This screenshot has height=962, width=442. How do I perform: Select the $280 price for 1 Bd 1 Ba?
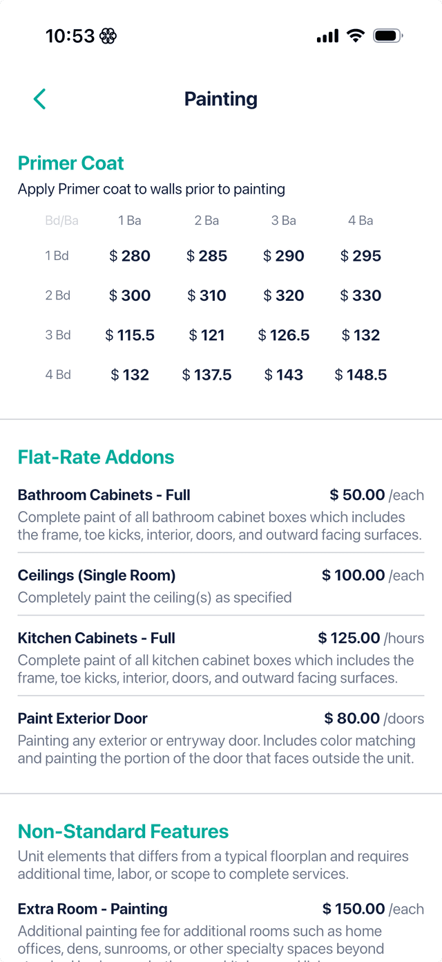coord(129,255)
